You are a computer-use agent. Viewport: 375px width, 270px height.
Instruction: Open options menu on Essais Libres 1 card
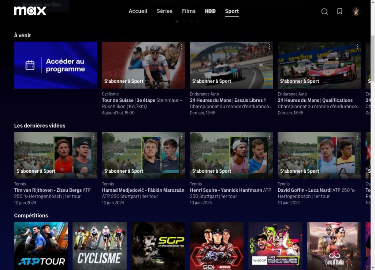point(270,46)
